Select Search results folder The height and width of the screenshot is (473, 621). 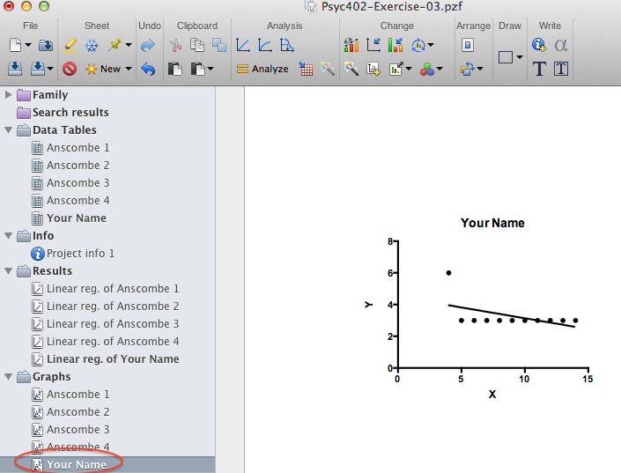coord(70,113)
